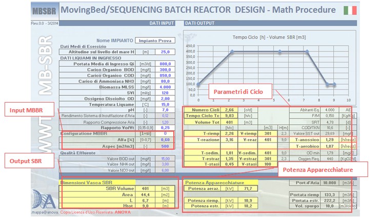384x218 pixels.
Task: Select the Carico Organico BOD value cell
Action: point(165,70)
